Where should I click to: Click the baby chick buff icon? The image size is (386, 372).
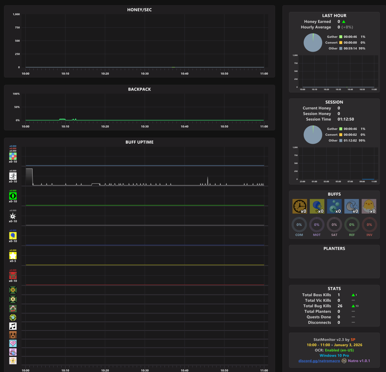point(369,206)
